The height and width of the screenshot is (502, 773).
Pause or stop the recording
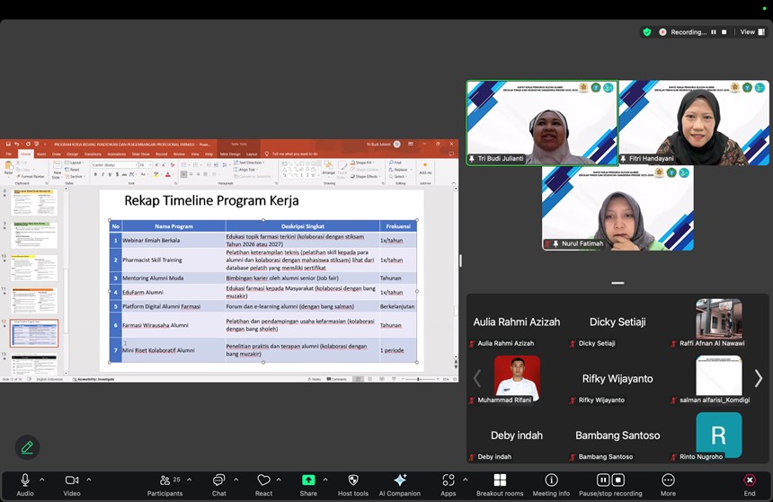pos(610,484)
